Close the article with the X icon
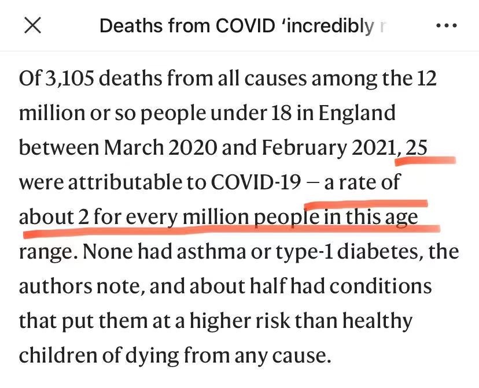Screen dimensions: 479x388 [32, 25]
